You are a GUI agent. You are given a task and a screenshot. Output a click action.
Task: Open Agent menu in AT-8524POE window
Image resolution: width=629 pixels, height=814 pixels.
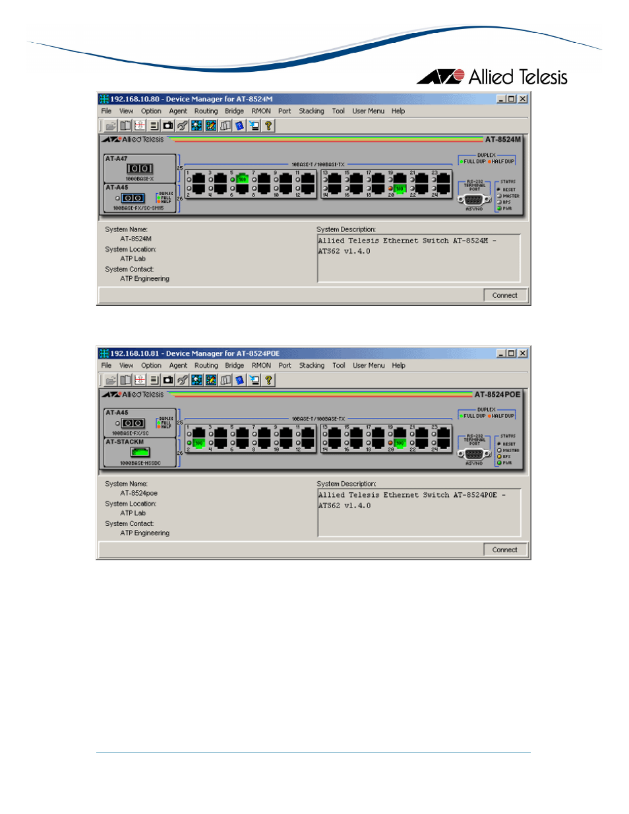pos(178,366)
